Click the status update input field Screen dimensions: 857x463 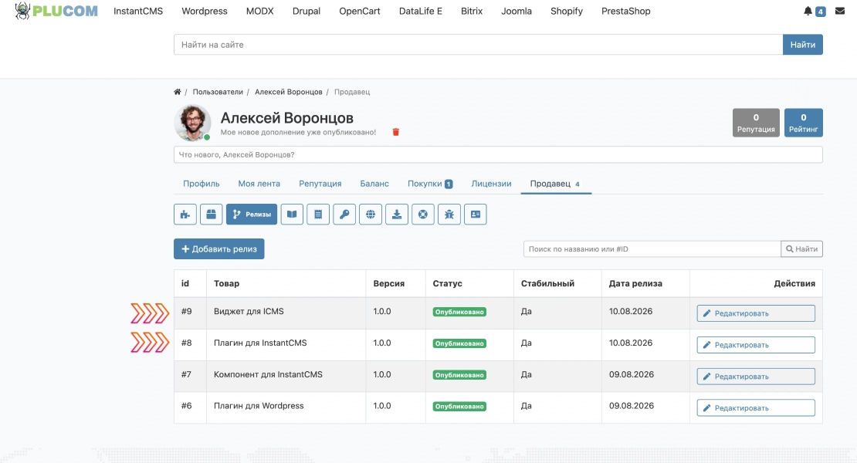click(x=498, y=154)
